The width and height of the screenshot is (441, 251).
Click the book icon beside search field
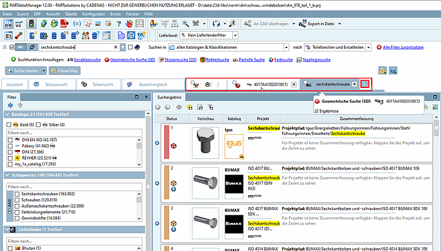coord(137,47)
